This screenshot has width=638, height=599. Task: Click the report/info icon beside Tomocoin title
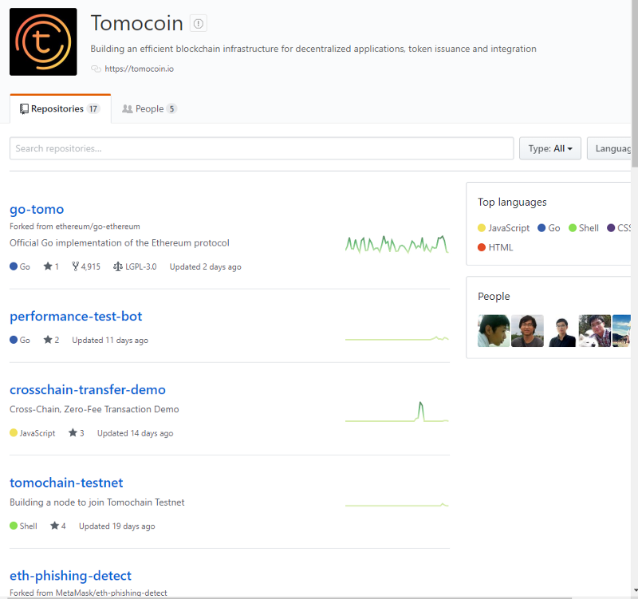pos(198,24)
